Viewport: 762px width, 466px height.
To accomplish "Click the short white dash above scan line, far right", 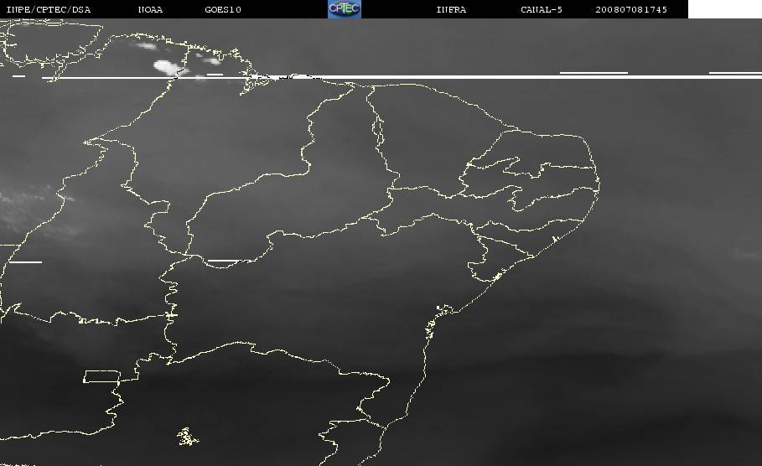I will pos(734,73).
